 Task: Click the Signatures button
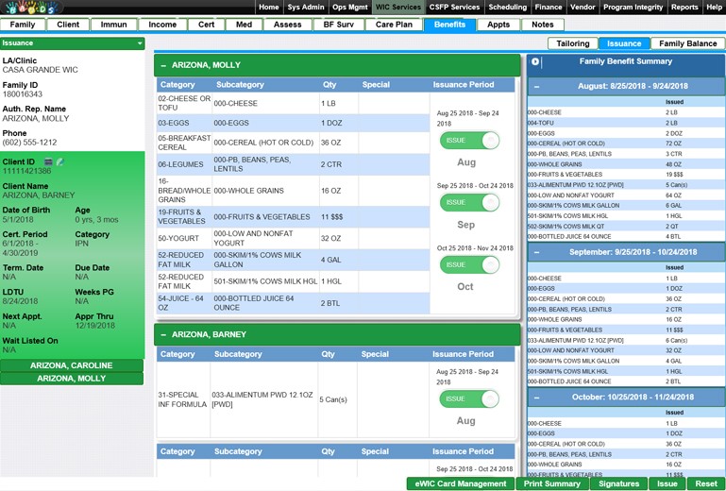coord(618,483)
